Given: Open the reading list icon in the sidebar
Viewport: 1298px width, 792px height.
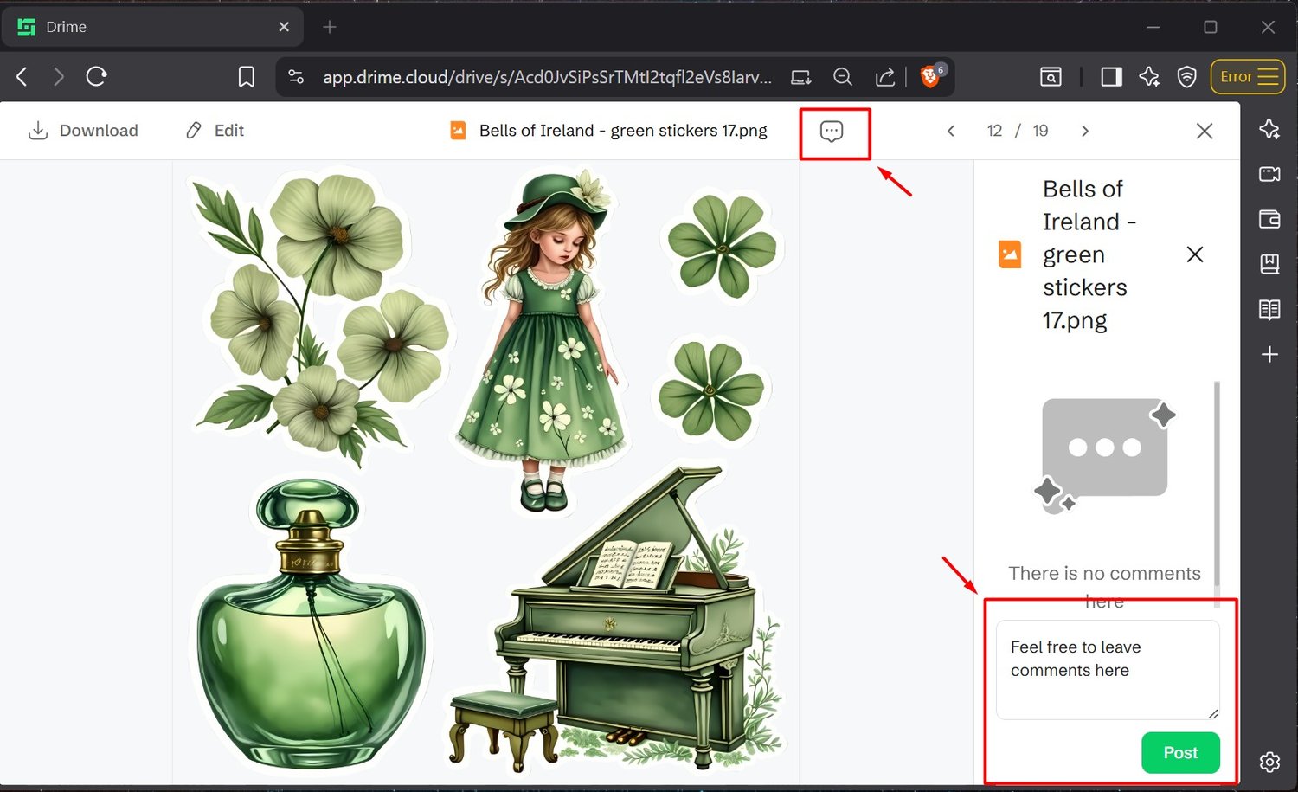Looking at the screenshot, I should pos(1269,309).
